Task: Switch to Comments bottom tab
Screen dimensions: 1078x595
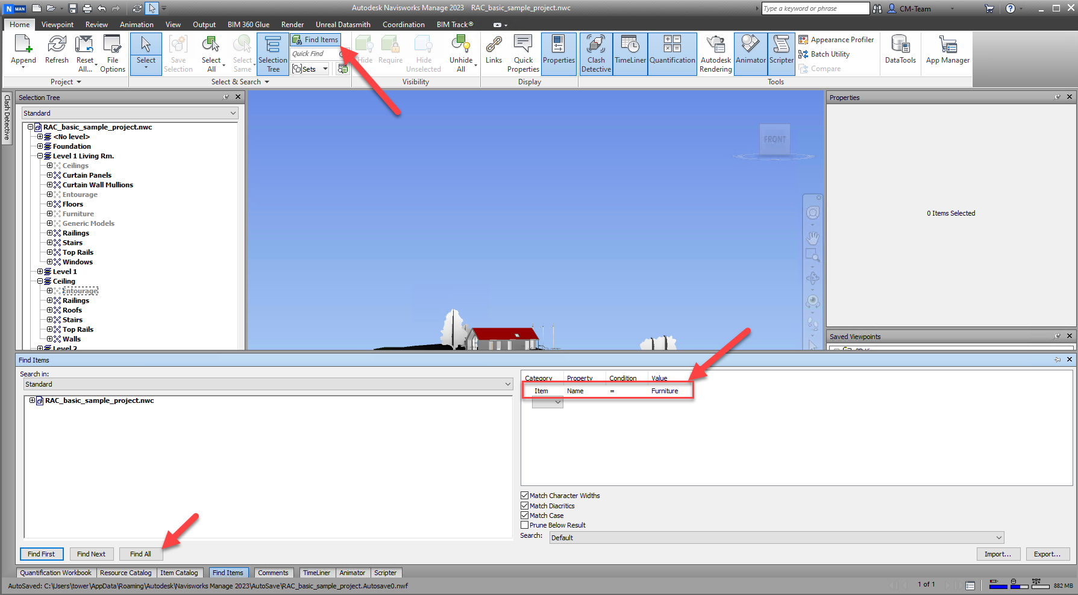Action: coord(273,573)
